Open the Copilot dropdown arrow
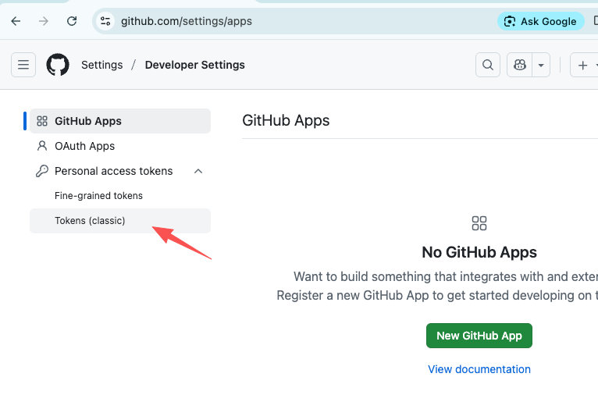 tap(541, 66)
